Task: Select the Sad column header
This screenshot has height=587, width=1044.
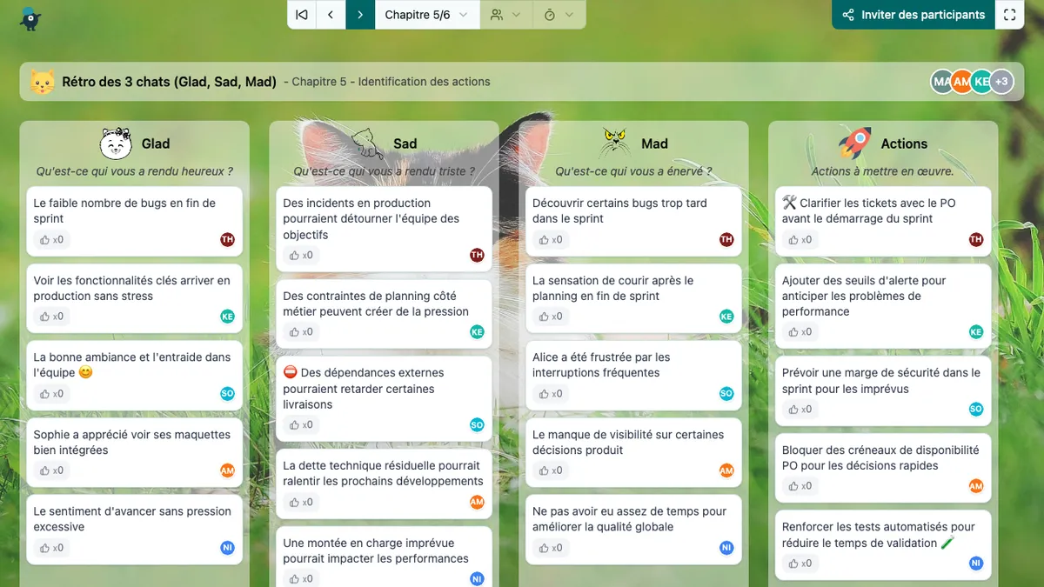Action: pos(405,143)
